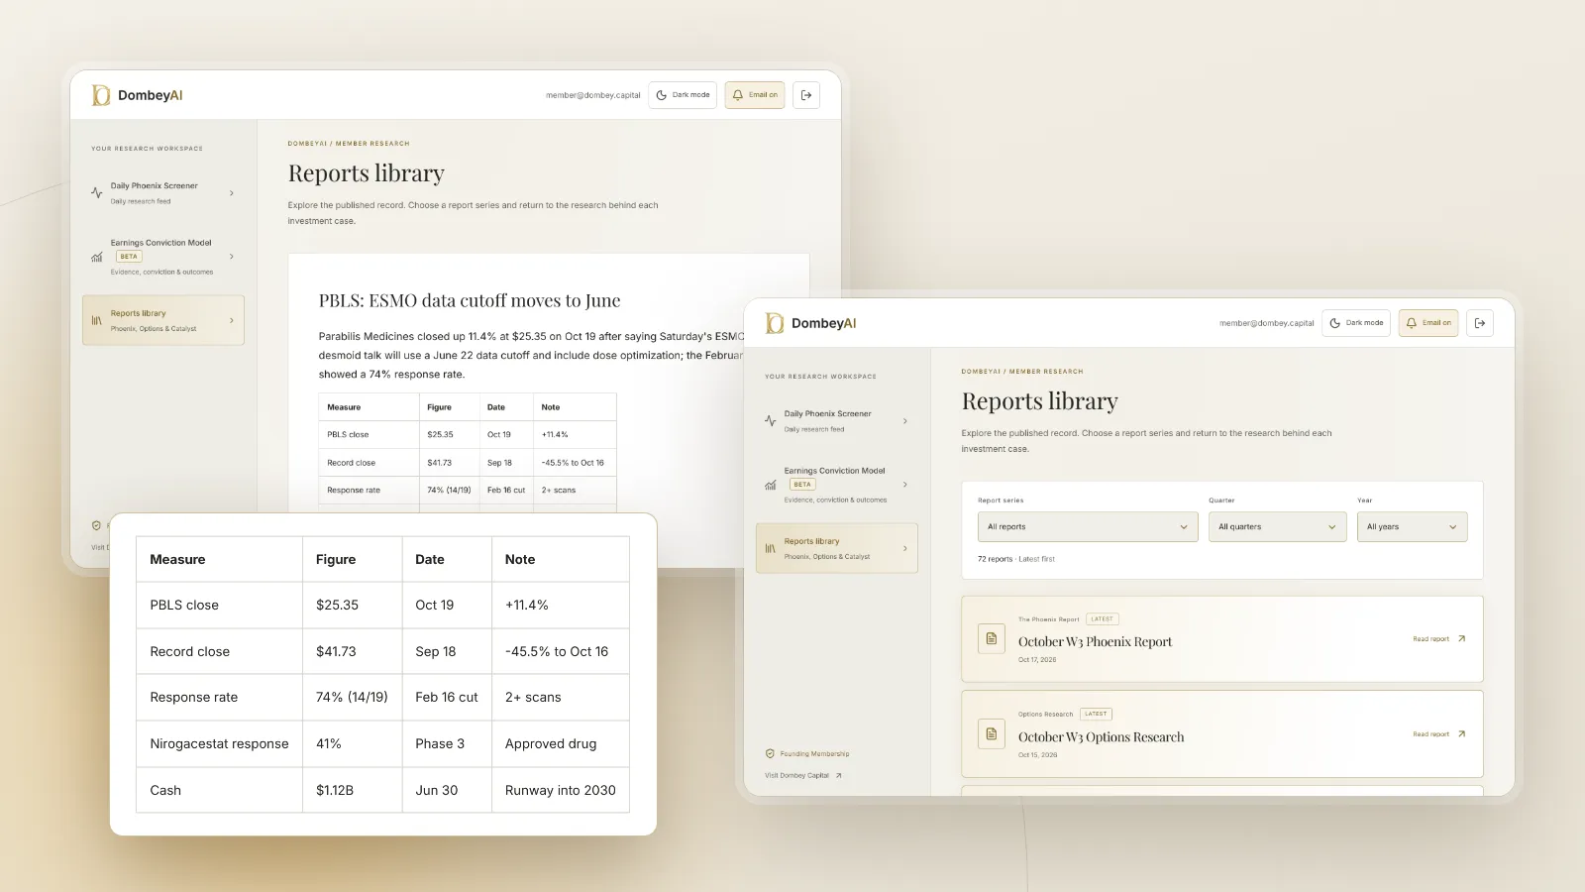Toggle Dark mode in the right window
Screen dimensions: 1585x892
(x=1356, y=323)
